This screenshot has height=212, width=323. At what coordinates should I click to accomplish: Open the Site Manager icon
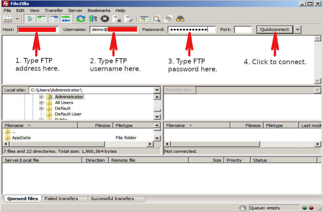(8, 19)
